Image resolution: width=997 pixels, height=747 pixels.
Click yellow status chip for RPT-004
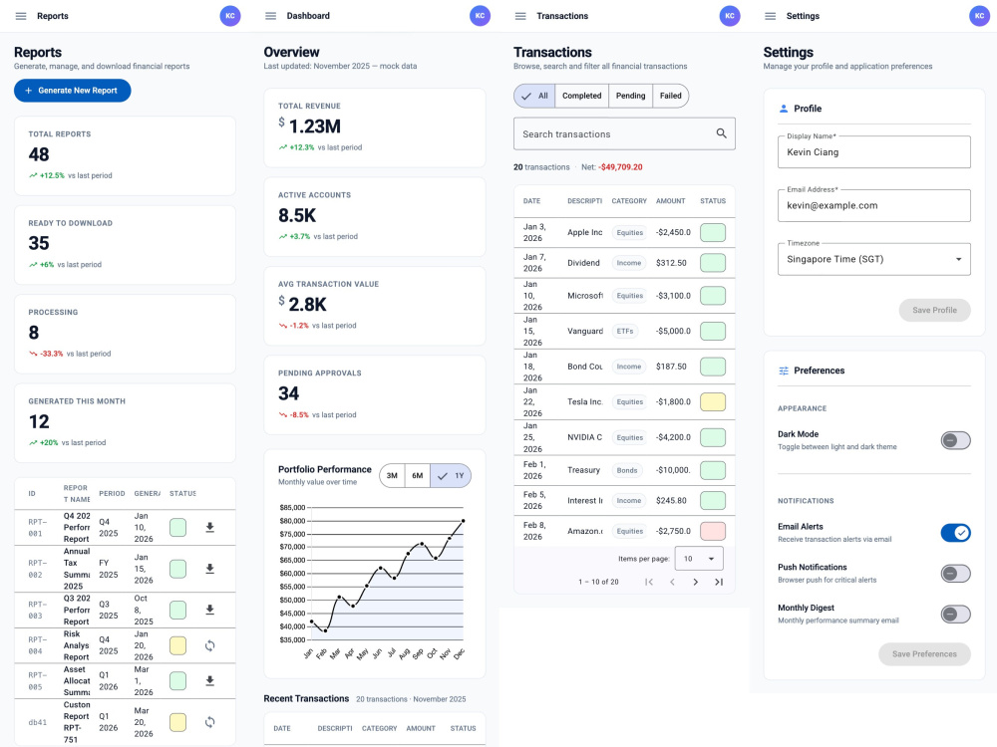(x=178, y=646)
